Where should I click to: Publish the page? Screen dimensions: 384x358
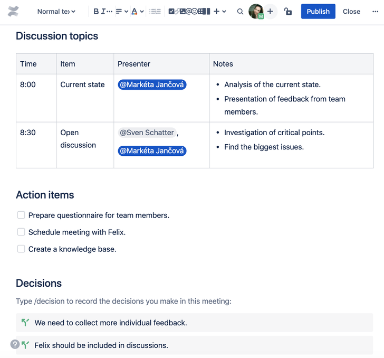[318, 11]
